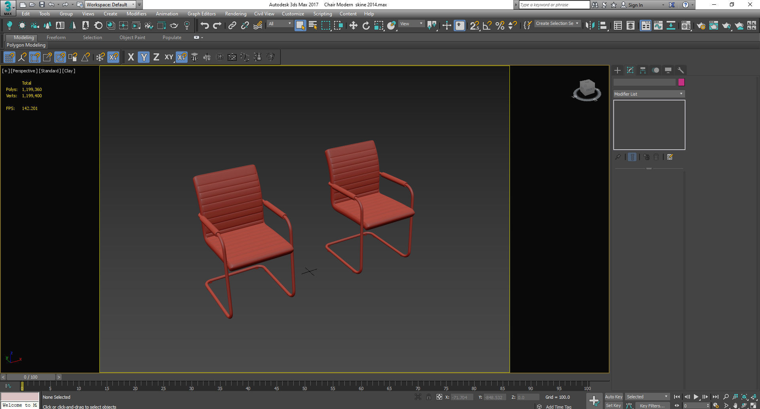760x409 pixels.
Task: Open the Hierarchy command panel tab
Action: point(643,70)
